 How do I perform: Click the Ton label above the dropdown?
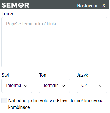pyautogui.click(x=43, y=75)
